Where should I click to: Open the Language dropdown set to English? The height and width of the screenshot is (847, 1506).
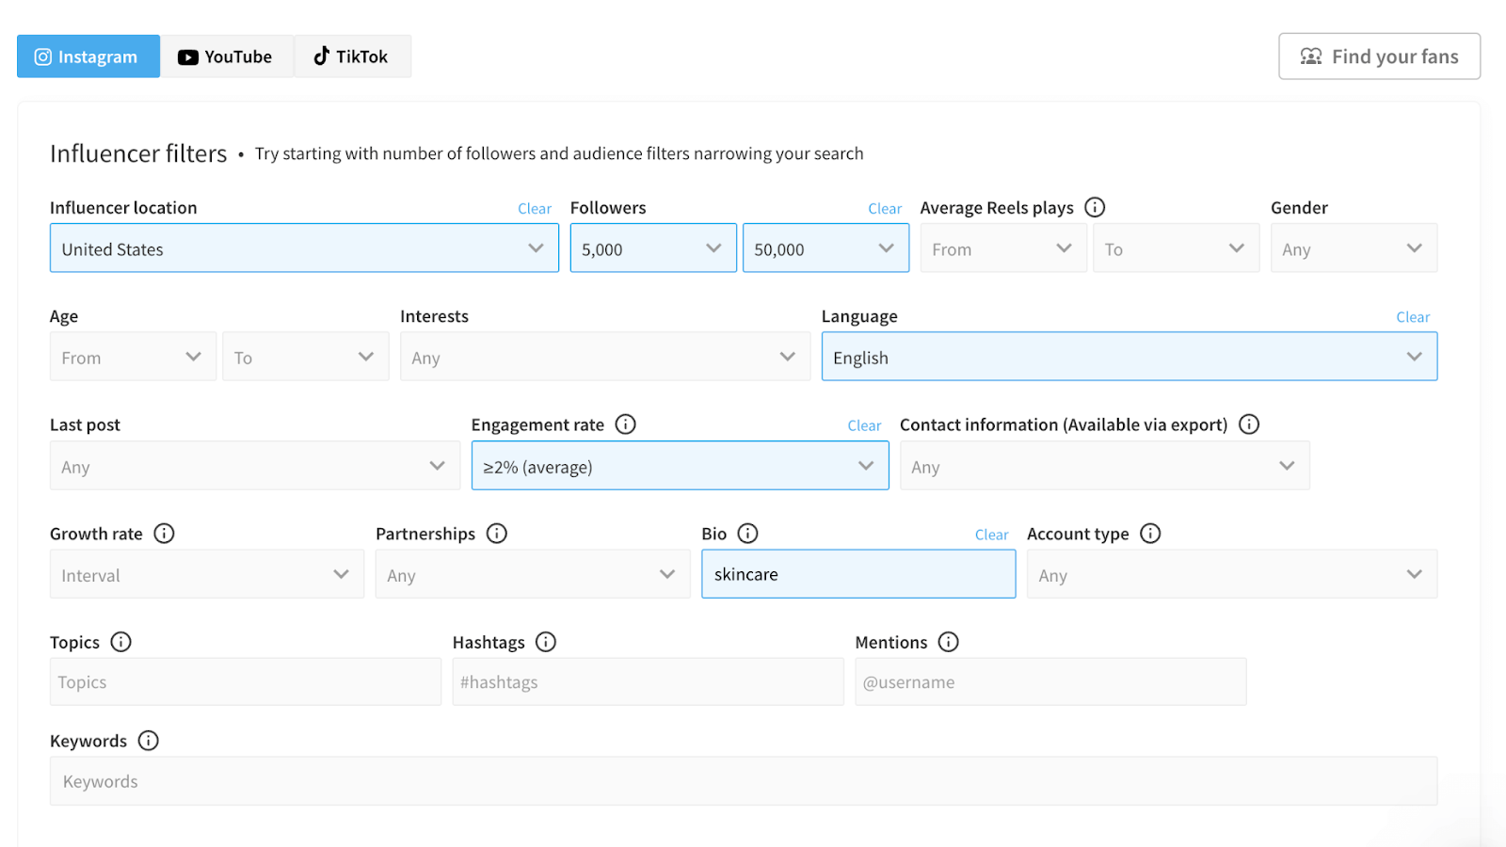point(1128,357)
